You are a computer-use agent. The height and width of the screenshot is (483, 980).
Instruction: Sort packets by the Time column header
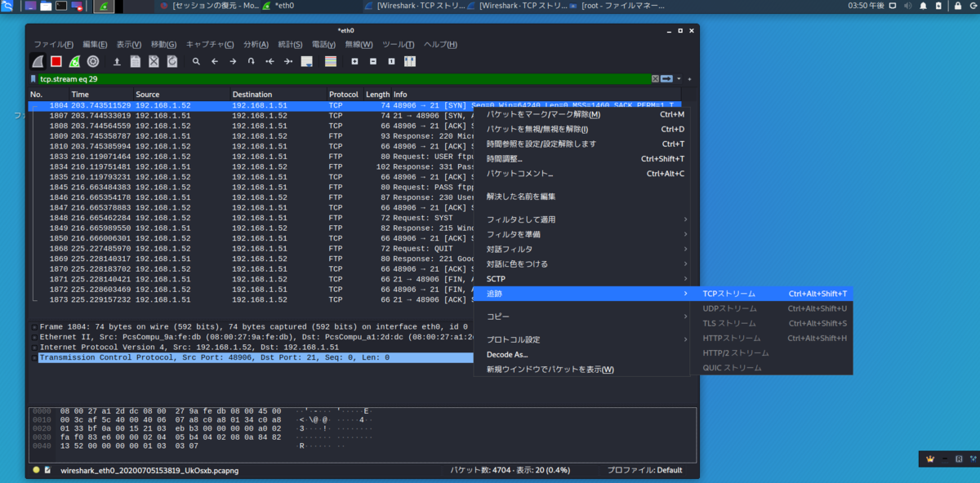pyautogui.click(x=100, y=95)
